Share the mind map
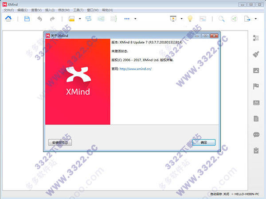This screenshot has height=199, width=266. pyautogui.click(x=234, y=19)
